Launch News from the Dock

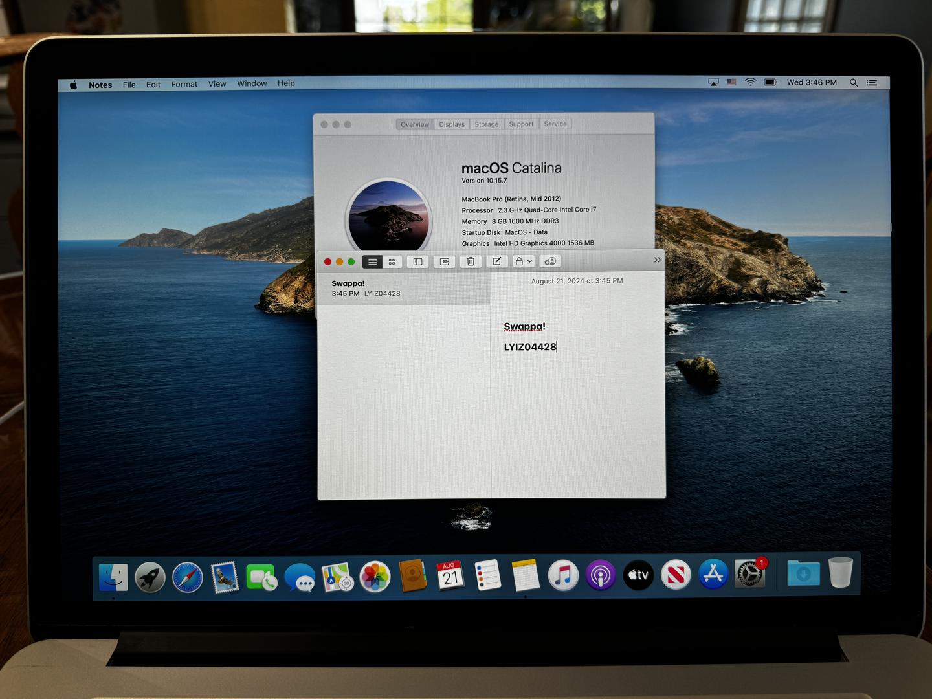click(676, 575)
